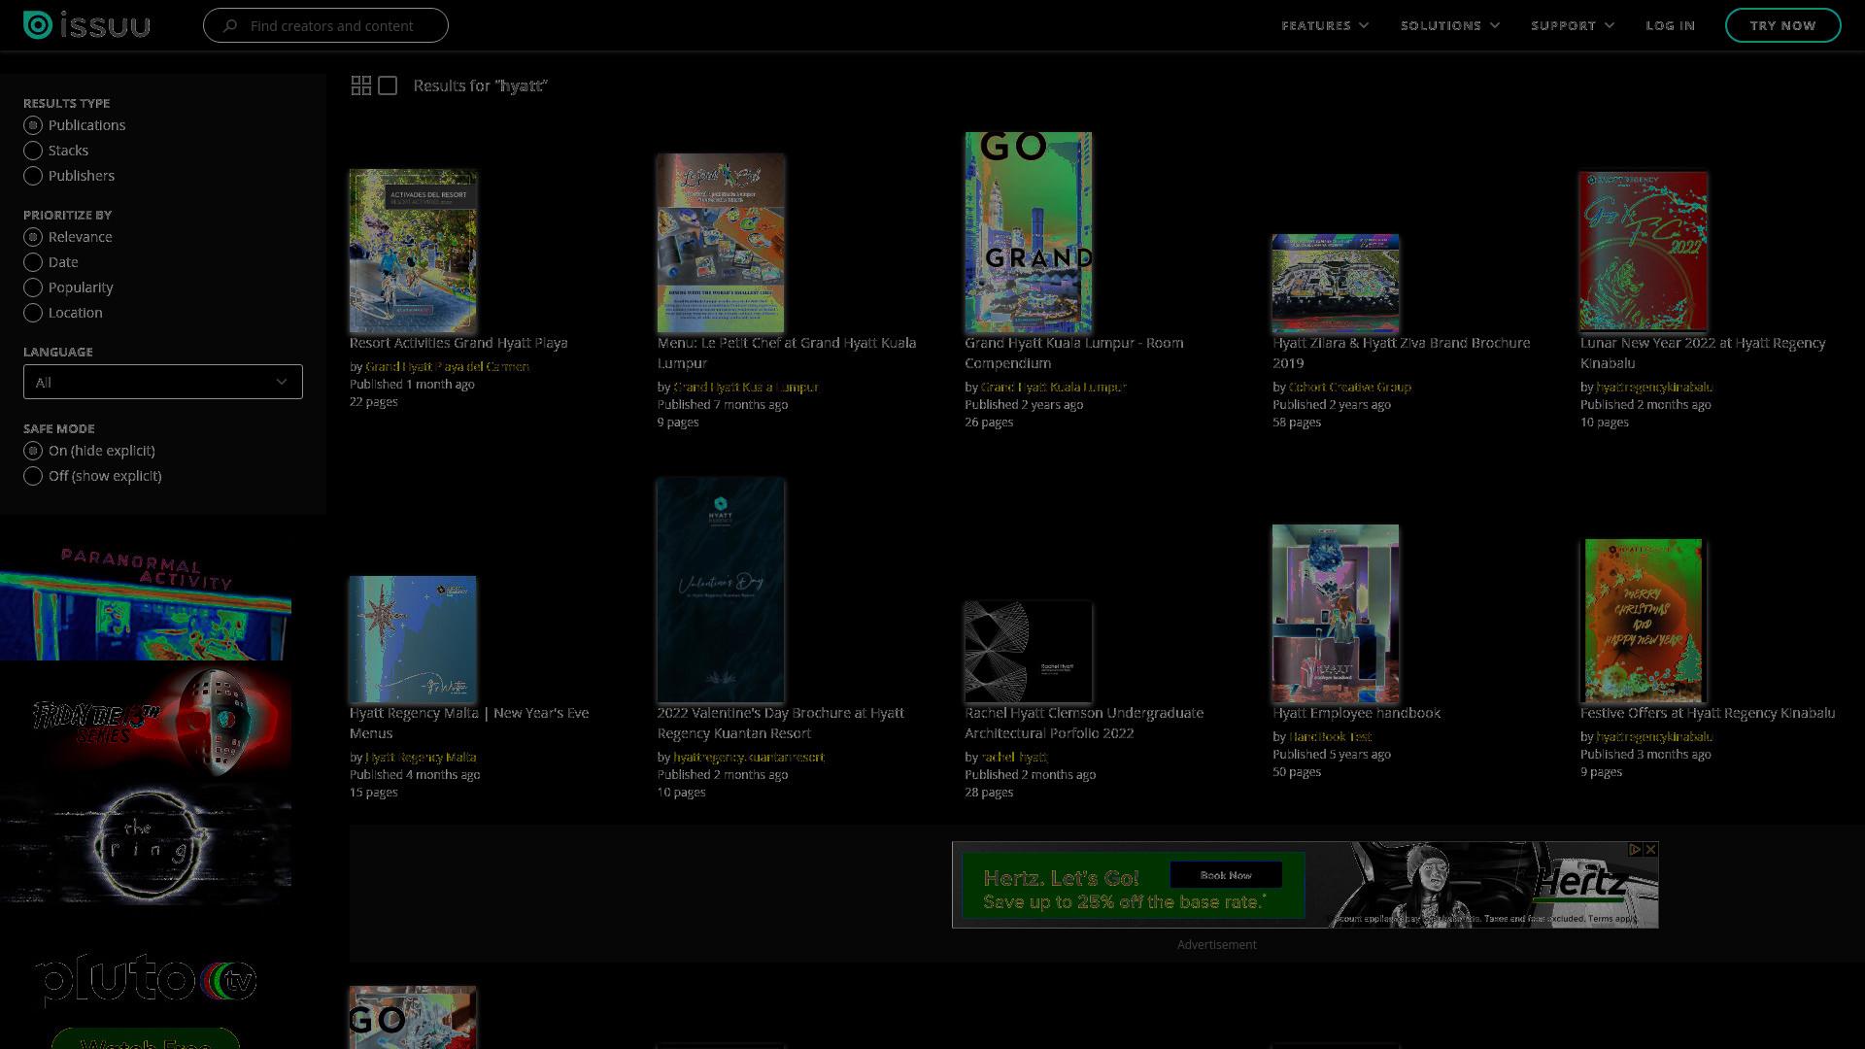Open Le Petit Chef menu cover thumbnail
This screenshot has width=1865, height=1049.
pos(721,243)
